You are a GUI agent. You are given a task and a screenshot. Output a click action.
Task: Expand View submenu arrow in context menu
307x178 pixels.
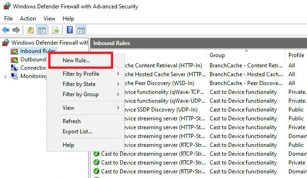point(118,107)
